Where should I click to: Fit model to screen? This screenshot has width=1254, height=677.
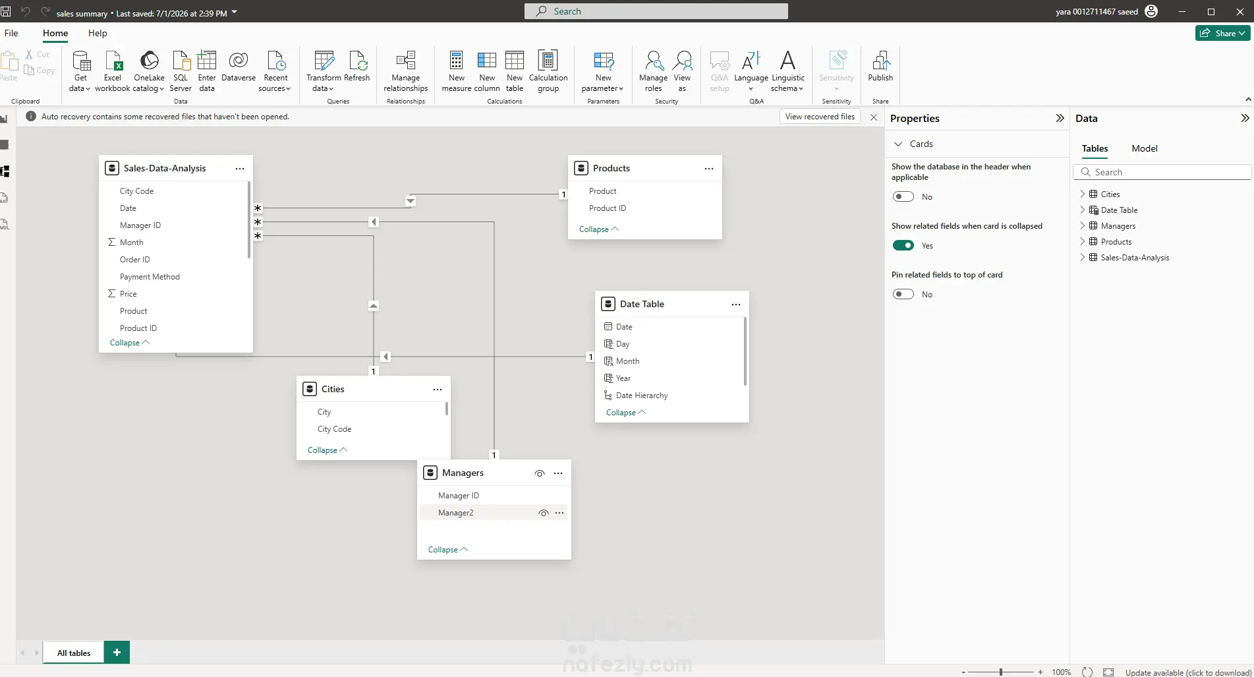pos(1109,672)
